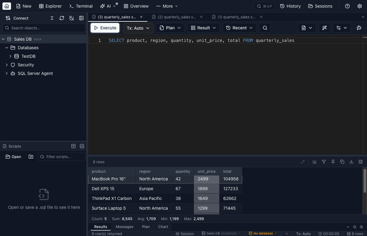Expand the Security node
This screenshot has height=236, width=367.
7,65
